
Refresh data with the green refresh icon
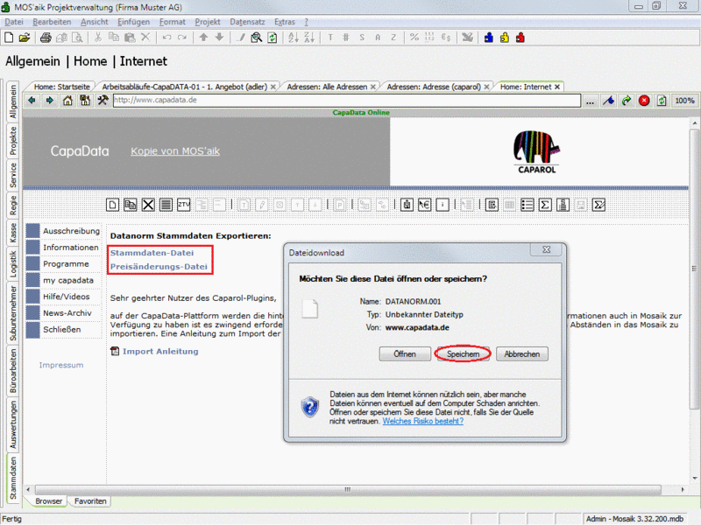[x=272, y=38]
